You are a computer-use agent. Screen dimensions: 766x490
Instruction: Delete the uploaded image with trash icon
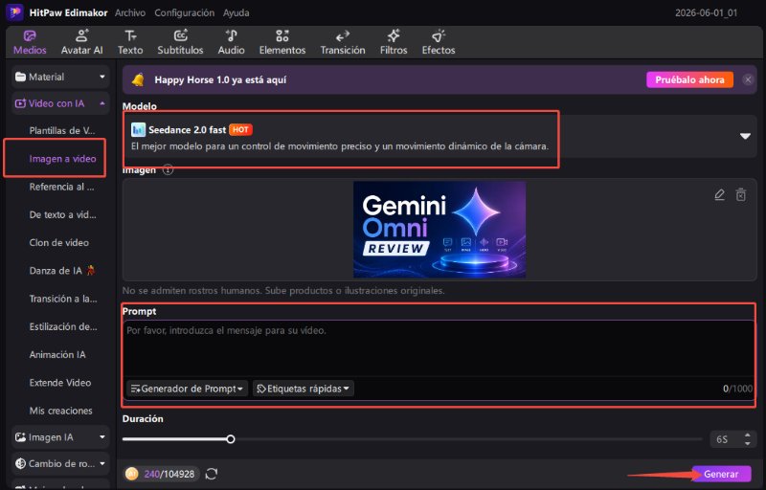(x=741, y=194)
